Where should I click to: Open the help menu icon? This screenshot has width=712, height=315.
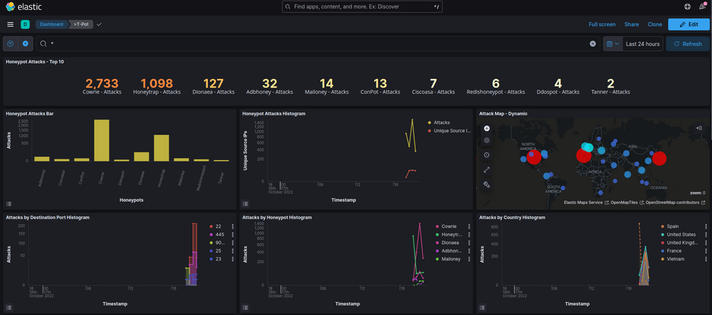[688, 6]
